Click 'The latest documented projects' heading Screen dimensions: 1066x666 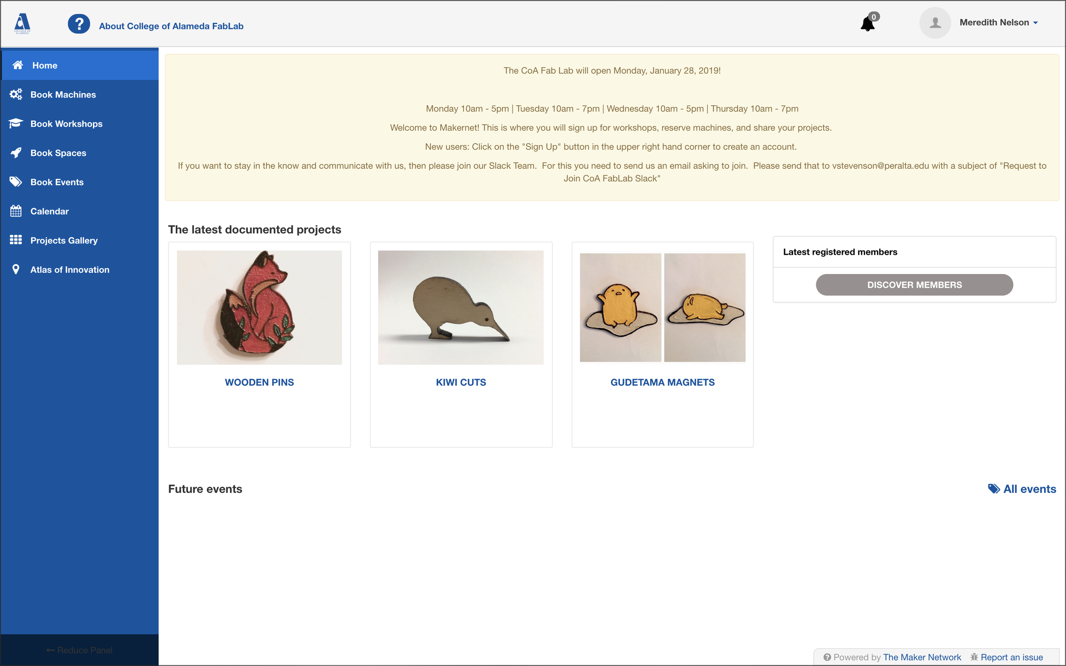pyautogui.click(x=255, y=230)
